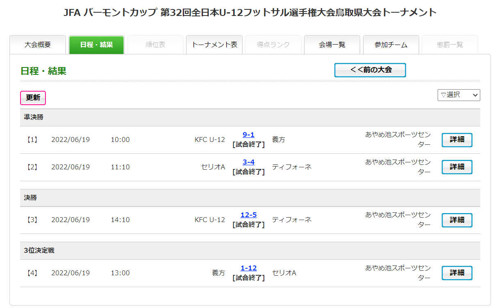
Task: Switch to the 懲罰一覧 tab
Action: [450, 45]
